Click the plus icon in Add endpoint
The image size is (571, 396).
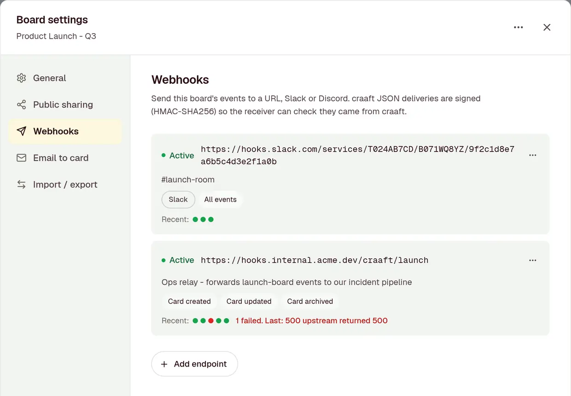164,364
